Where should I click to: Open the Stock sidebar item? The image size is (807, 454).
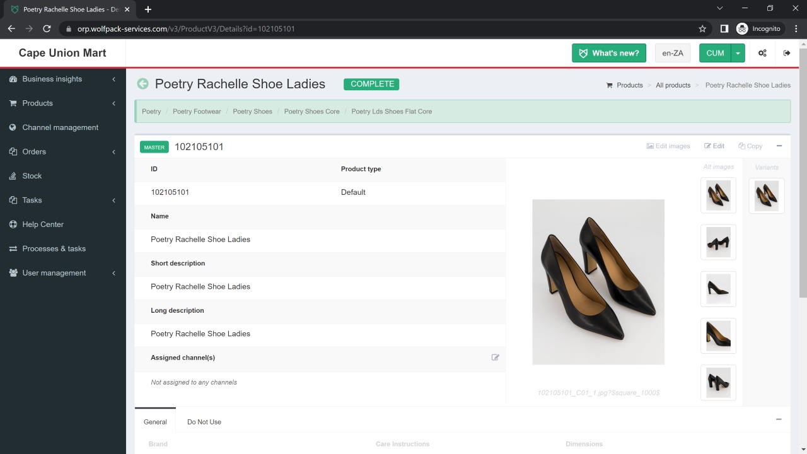point(32,176)
